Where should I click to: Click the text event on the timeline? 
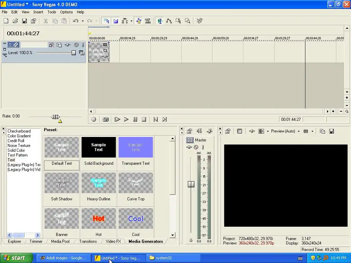point(99,52)
